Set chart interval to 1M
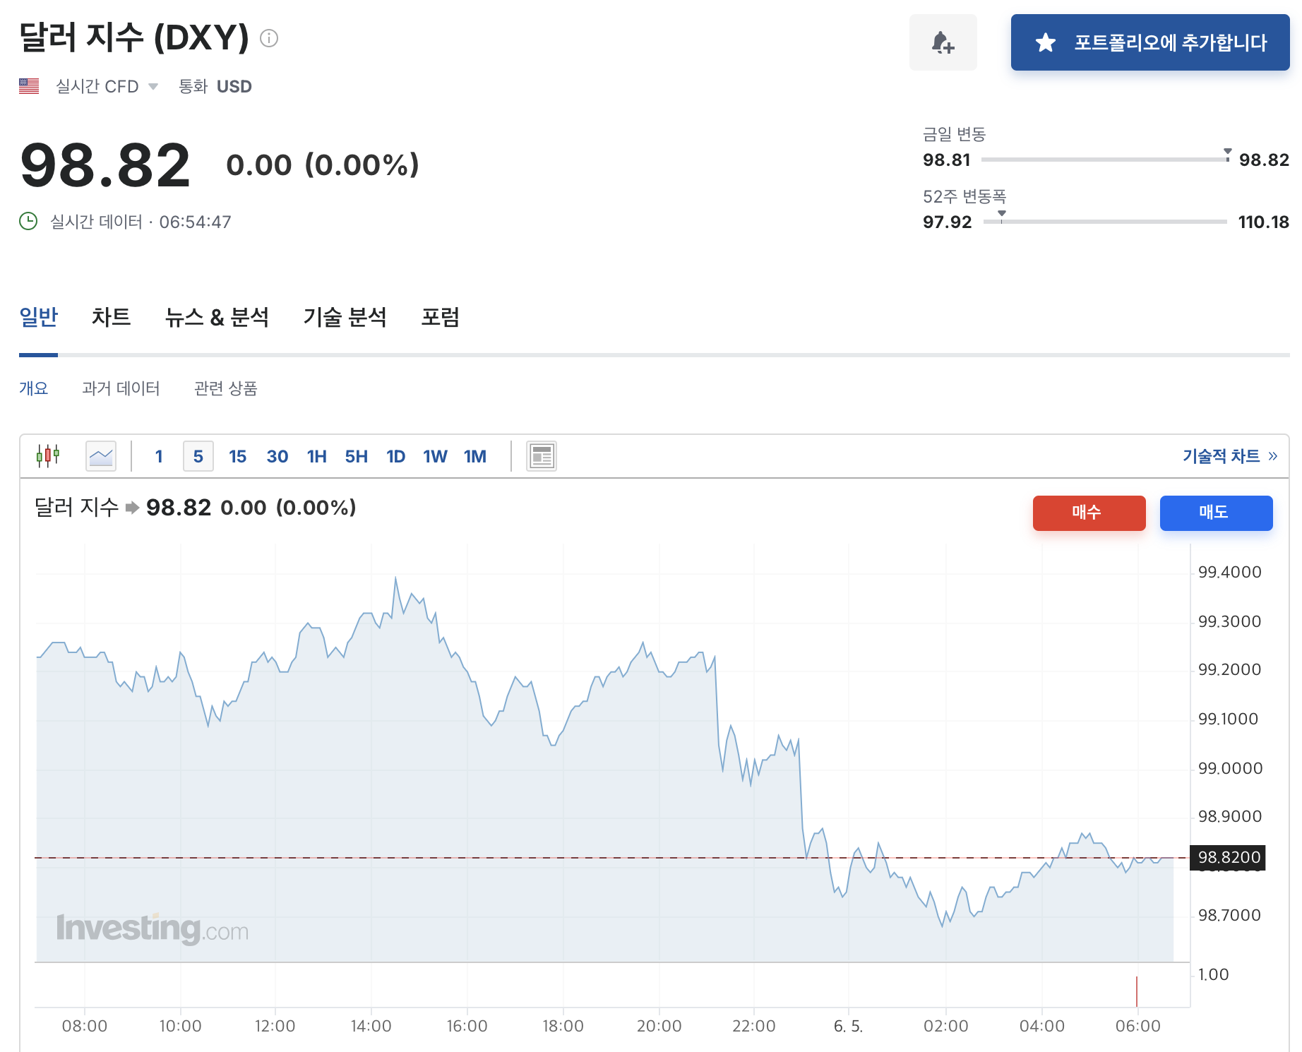1302x1052 pixels. [474, 456]
